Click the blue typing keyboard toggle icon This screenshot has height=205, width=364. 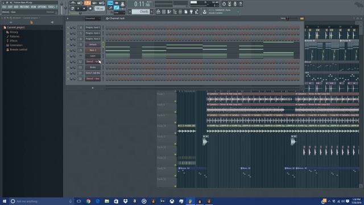point(110,3)
